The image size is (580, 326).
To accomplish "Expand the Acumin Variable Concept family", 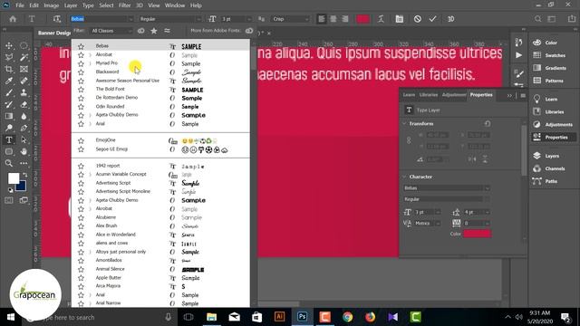I will point(90,175).
